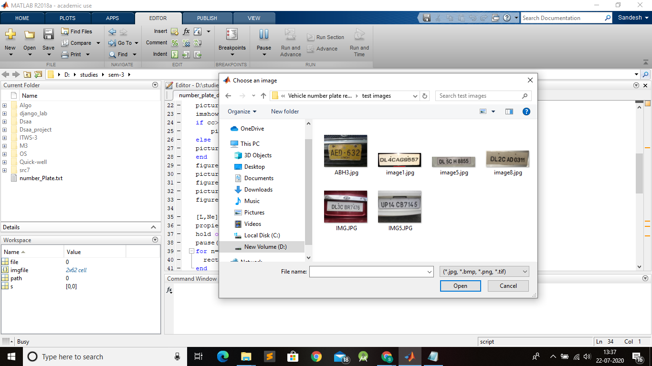Click the dialog up-folder arrow
Image resolution: width=652 pixels, height=366 pixels.
tap(263, 96)
